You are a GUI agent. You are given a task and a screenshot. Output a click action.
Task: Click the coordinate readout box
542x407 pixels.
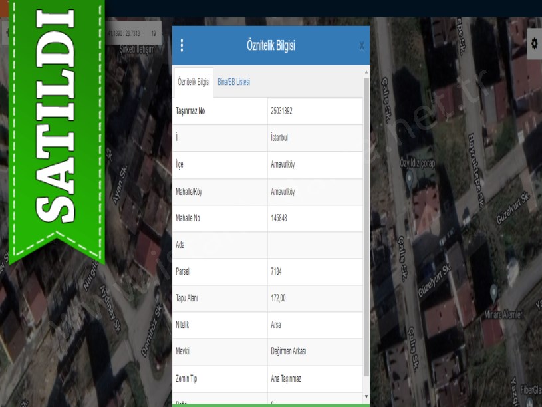(x=125, y=33)
